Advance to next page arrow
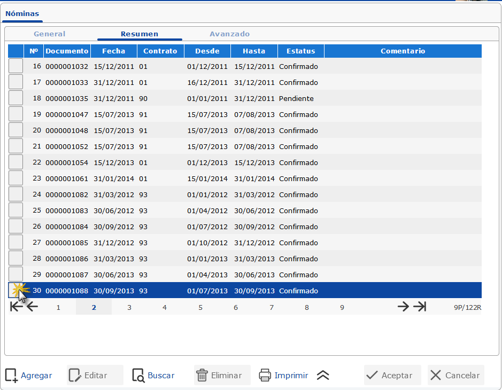This screenshot has width=502, height=390. pos(403,307)
